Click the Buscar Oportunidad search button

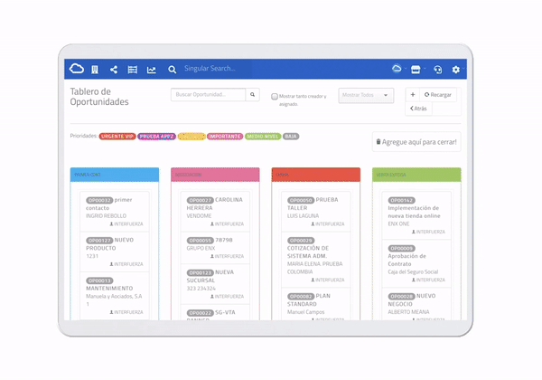click(x=252, y=94)
